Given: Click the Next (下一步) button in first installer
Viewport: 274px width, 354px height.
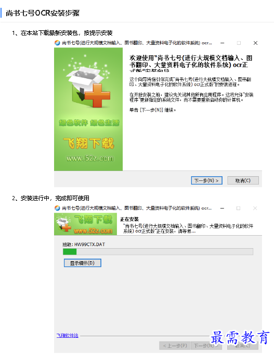Looking at the screenshot, I should [x=206, y=180].
